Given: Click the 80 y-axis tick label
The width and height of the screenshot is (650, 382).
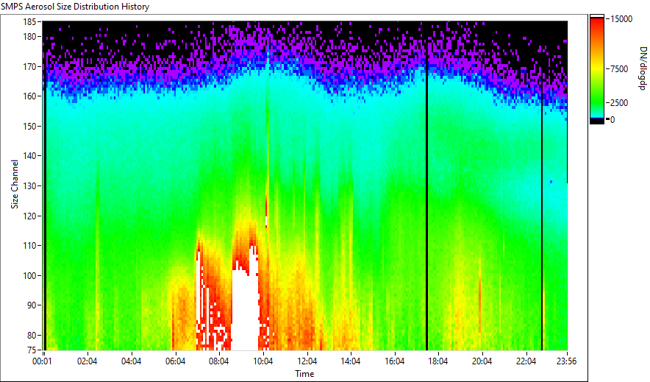Looking at the screenshot, I should click(x=32, y=335).
